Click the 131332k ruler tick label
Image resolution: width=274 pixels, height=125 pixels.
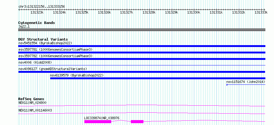tap(239, 12)
